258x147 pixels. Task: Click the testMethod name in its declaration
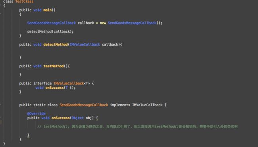54,66
